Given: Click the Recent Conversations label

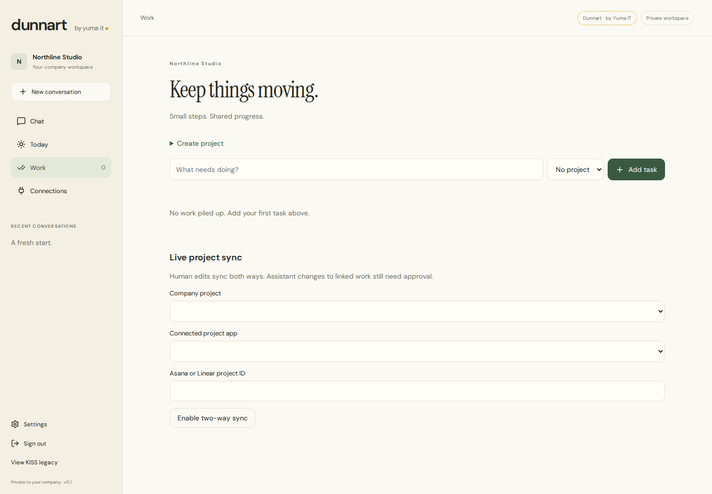Looking at the screenshot, I should pos(44,226).
